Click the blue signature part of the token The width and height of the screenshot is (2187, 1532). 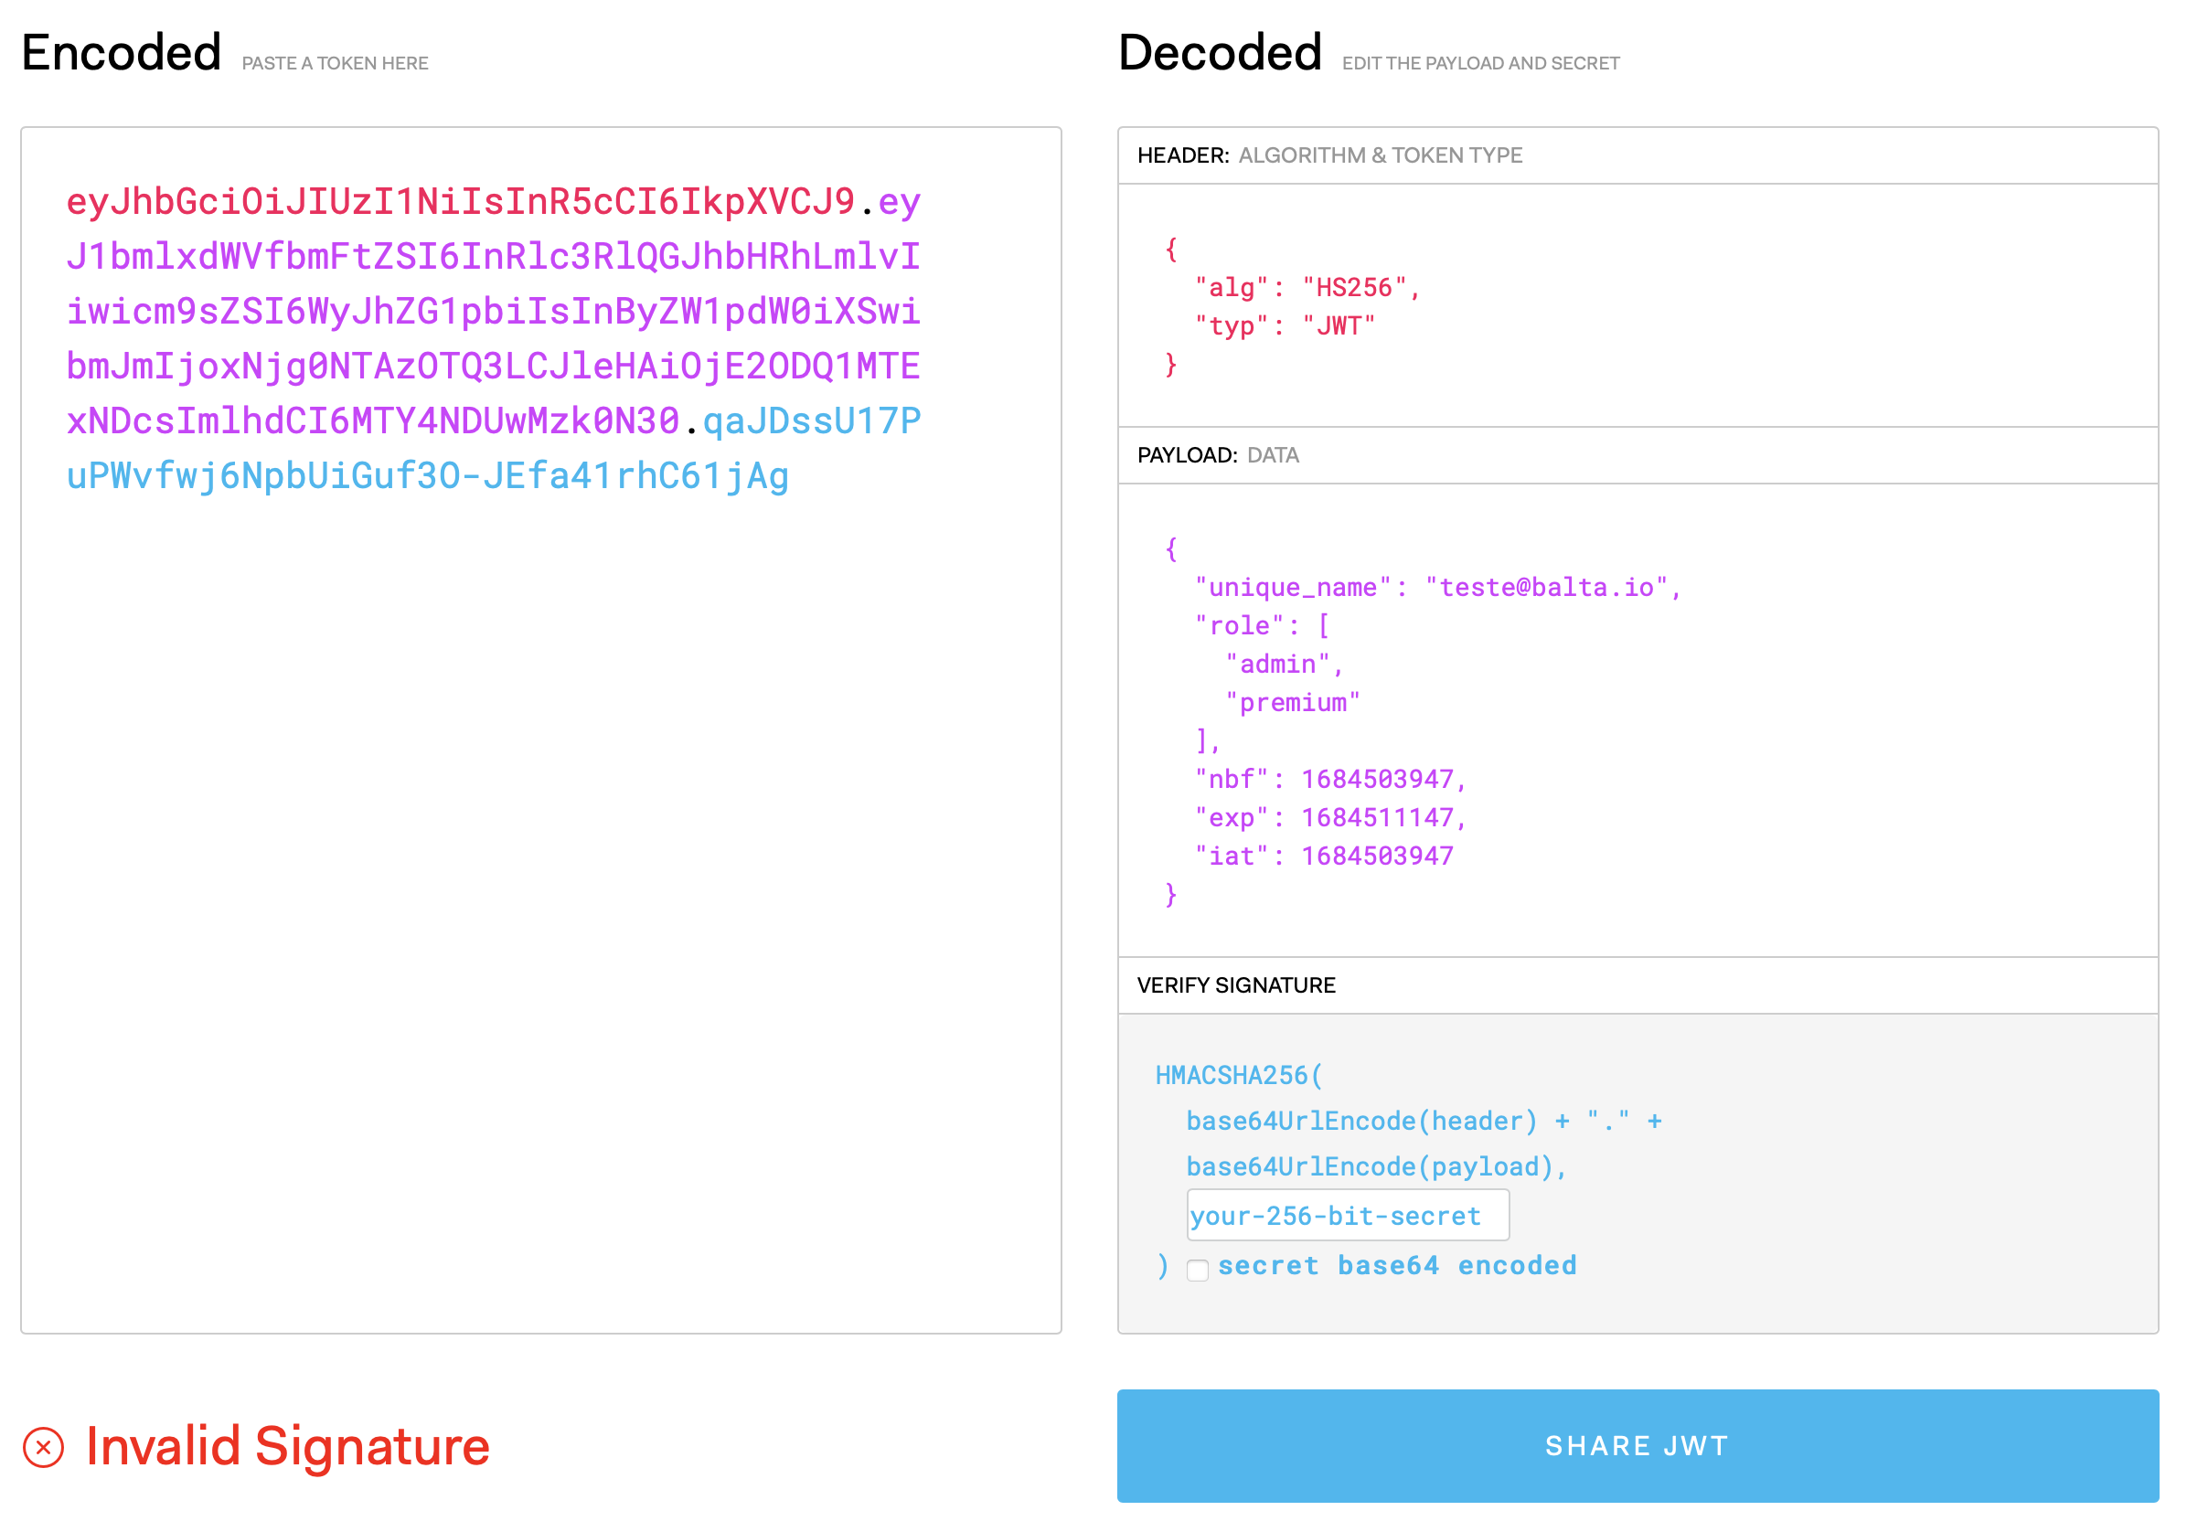[427, 476]
